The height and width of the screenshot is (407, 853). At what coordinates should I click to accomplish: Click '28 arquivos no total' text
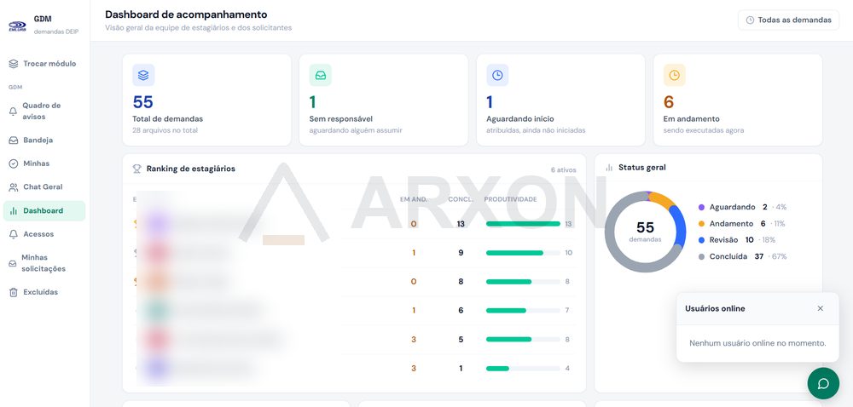[165, 130]
